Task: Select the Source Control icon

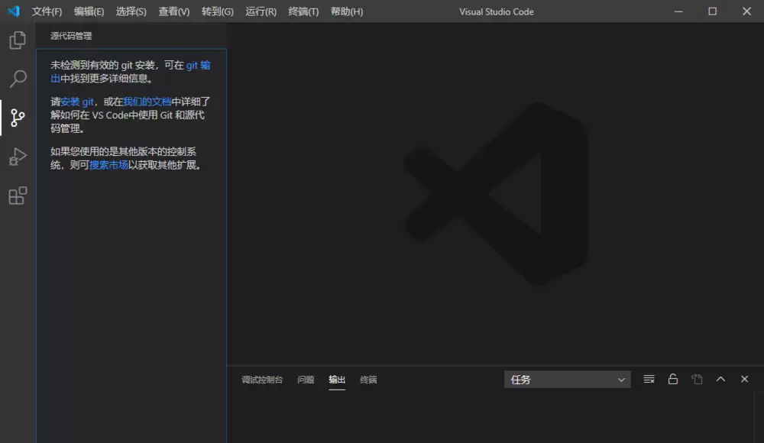Action: point(17,118)
